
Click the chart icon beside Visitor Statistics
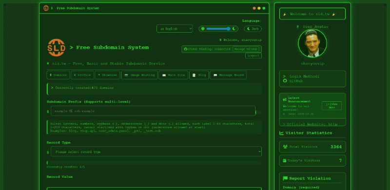[x=281, y=133]
